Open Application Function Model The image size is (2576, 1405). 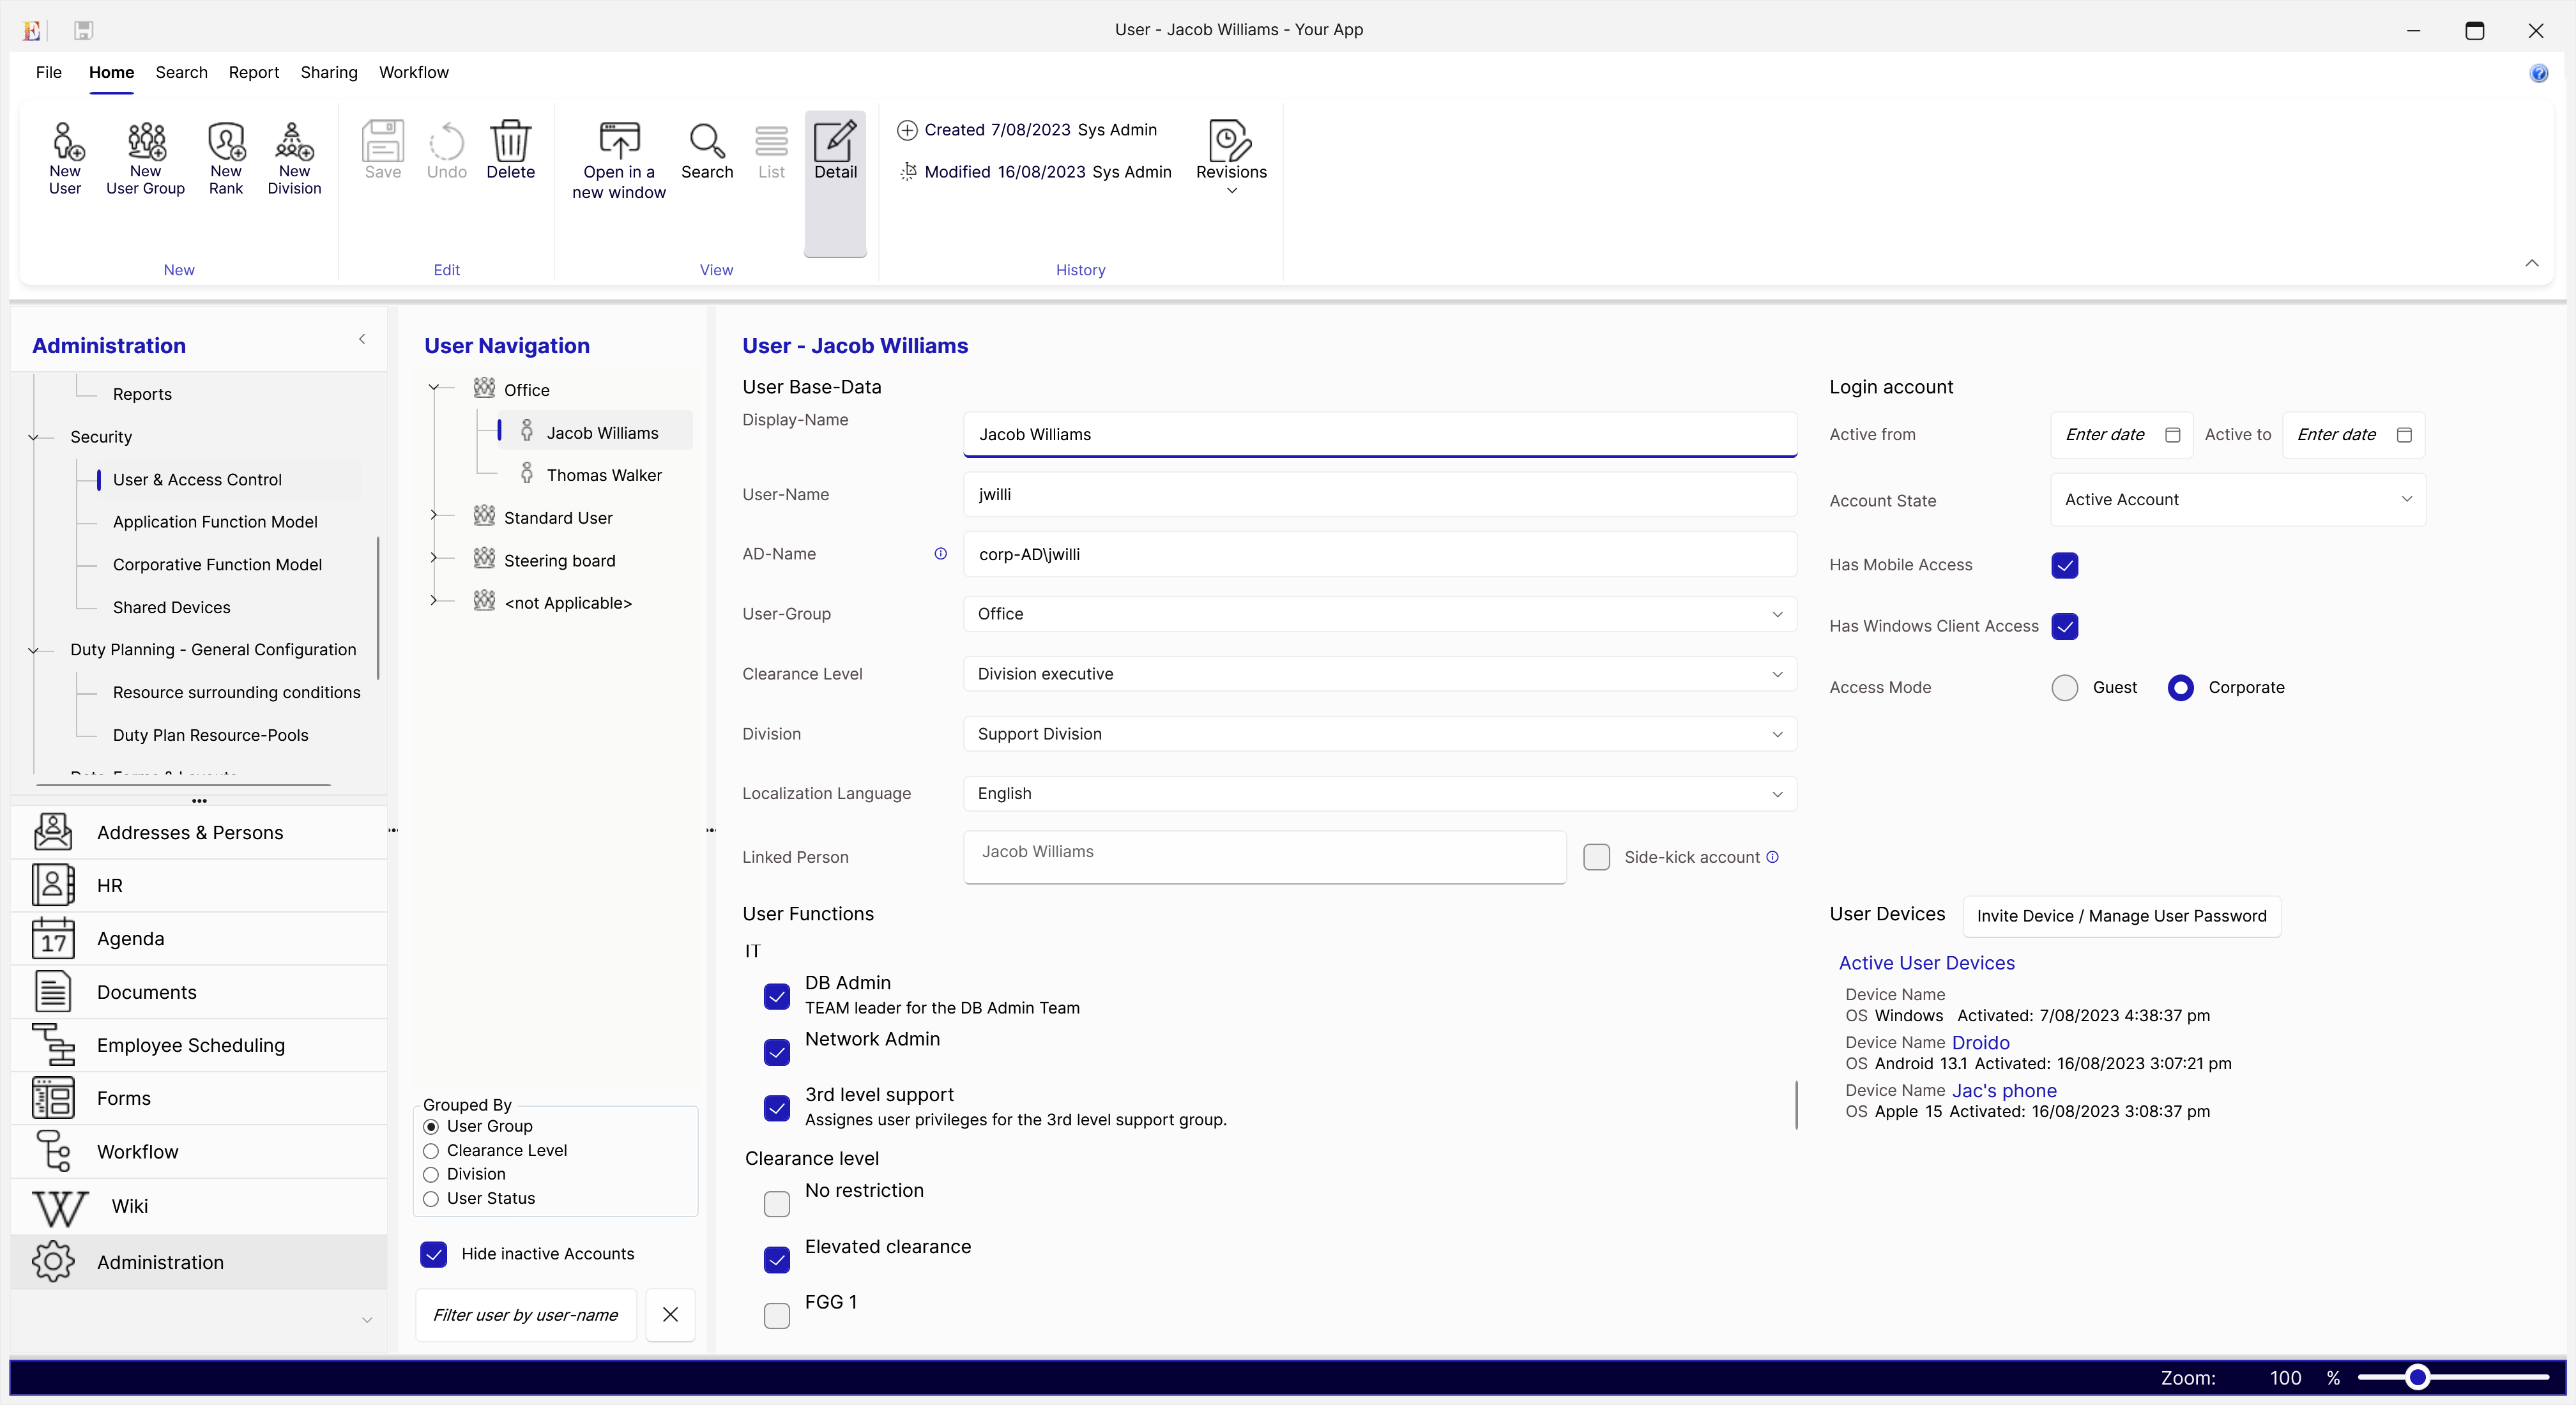215,522
